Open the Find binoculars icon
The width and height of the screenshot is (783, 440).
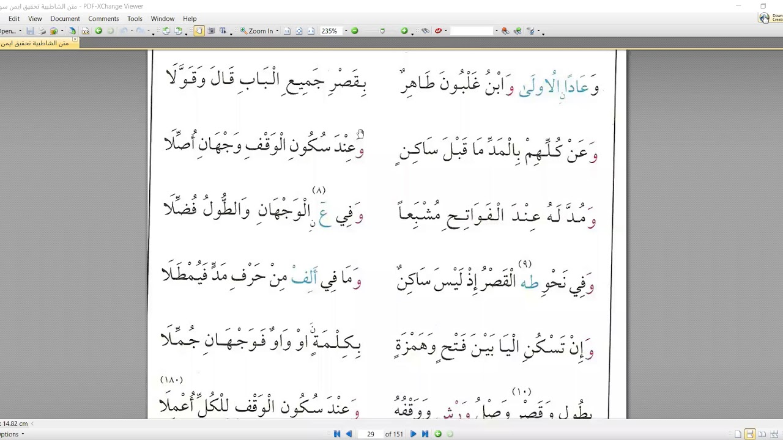click(426, 31)
